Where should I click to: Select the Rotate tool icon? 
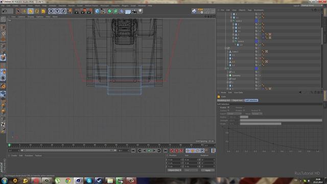pyautogui.click(x=37, y=11)
